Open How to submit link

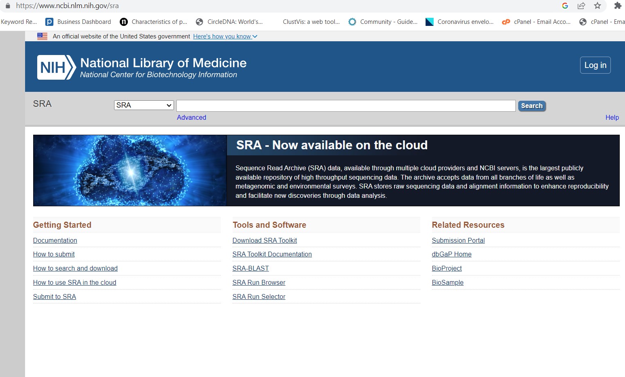(x=54, y=254)
